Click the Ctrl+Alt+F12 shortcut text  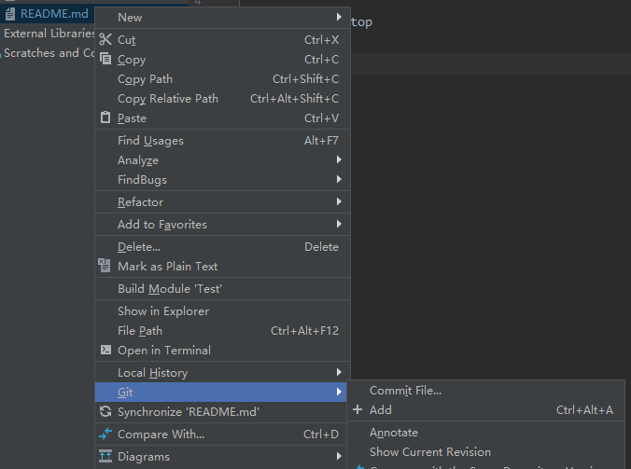pyautogui.click(x=304, y=331)
